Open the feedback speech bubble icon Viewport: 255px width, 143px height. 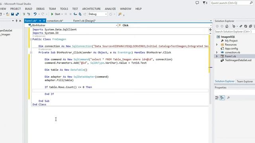tap(197, 3)
